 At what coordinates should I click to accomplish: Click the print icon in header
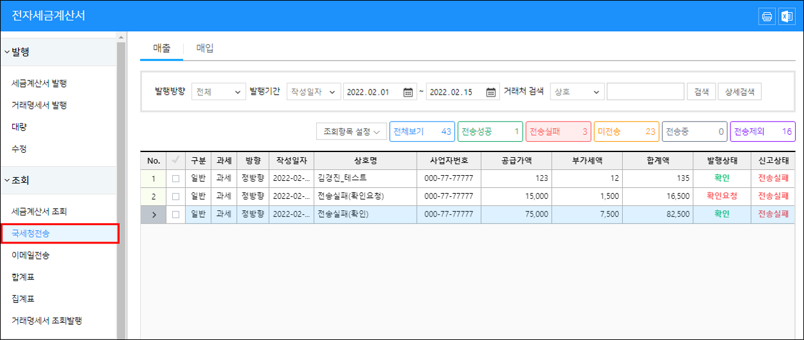[766, 17]
